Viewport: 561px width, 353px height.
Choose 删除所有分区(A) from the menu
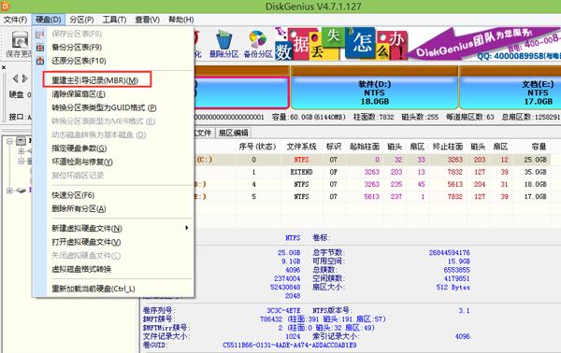pyautogui.click(x=79, y=208)
